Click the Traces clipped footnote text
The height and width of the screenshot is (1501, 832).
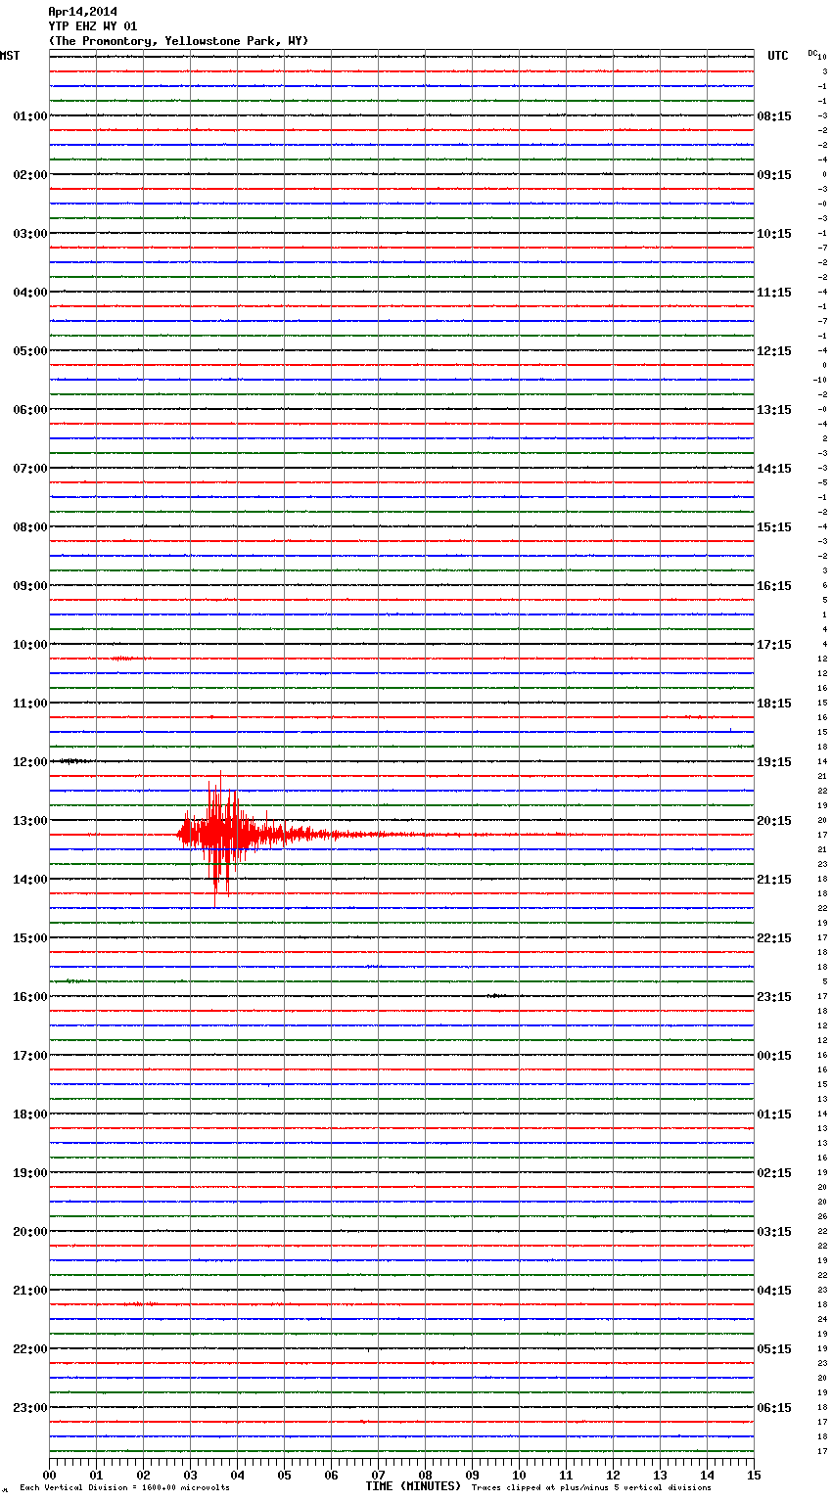point(591,1487)
